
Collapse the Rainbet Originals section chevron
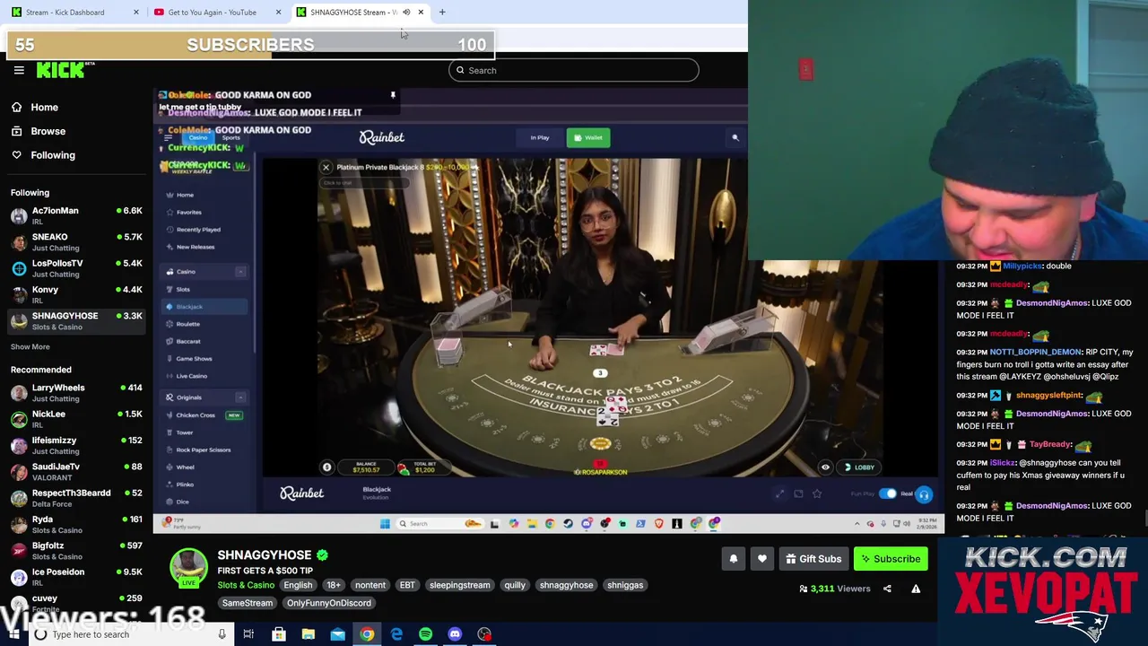coord(240,397)
